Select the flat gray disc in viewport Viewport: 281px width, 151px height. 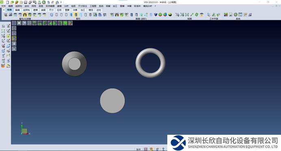112,101
